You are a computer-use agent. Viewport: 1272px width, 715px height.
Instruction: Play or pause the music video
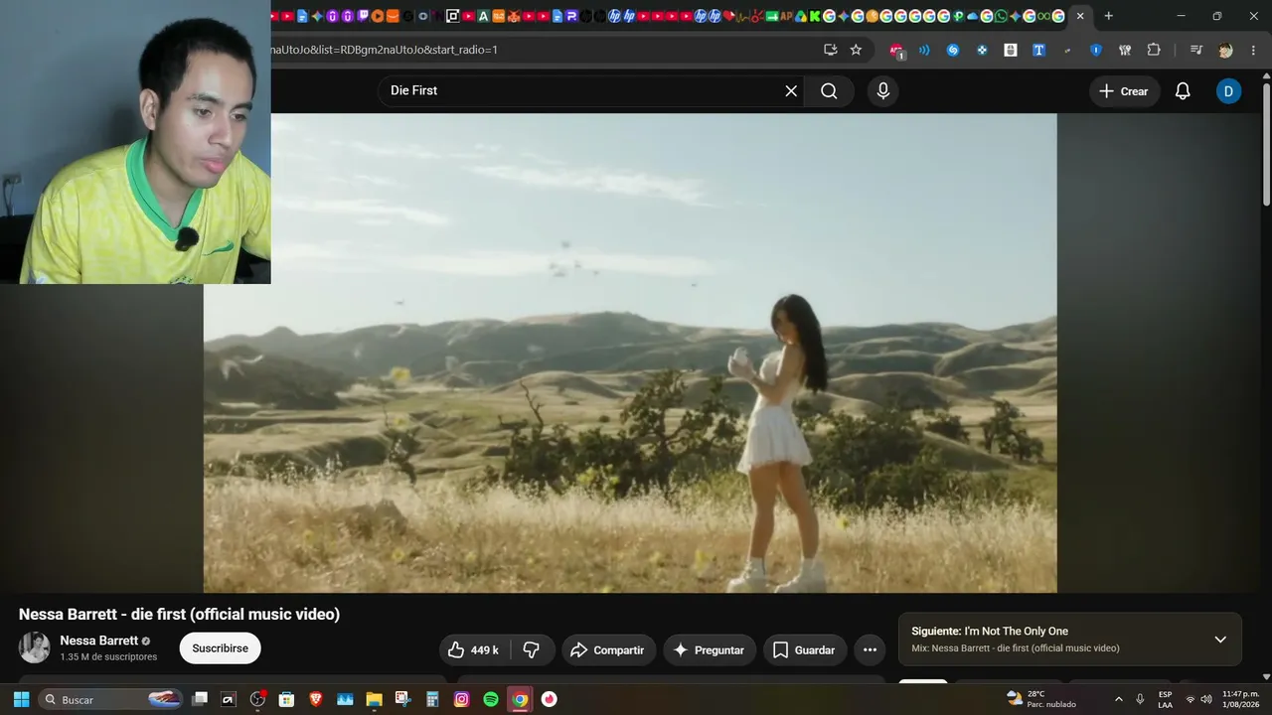pyautogui.click(x=630, y=353)
